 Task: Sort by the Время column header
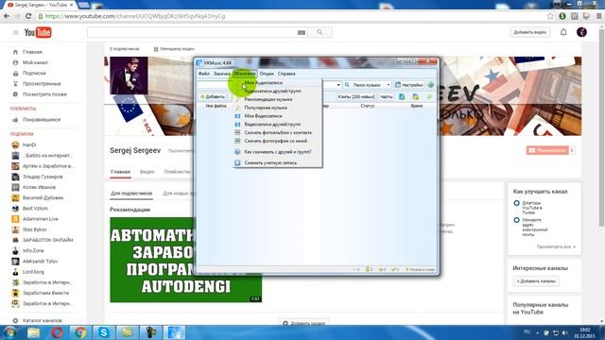(x=417, y=106)
